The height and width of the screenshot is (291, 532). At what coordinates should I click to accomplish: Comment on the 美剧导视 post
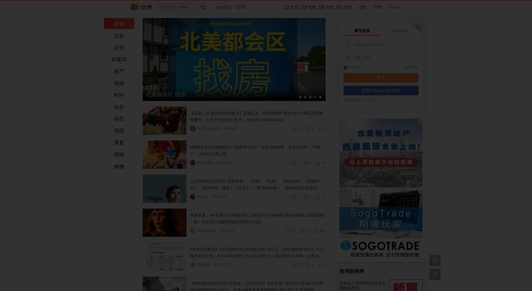point(306,197)
